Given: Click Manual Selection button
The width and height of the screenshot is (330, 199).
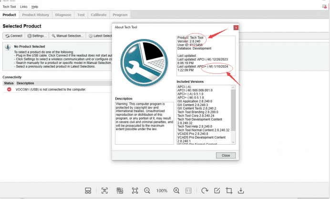Looking at the screenshot, I should (68, 36).
